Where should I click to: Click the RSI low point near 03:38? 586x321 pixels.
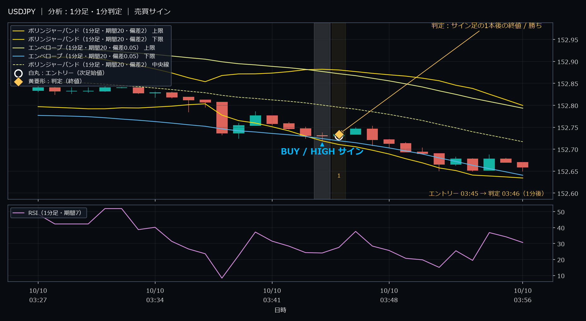[x=222, y=278]
